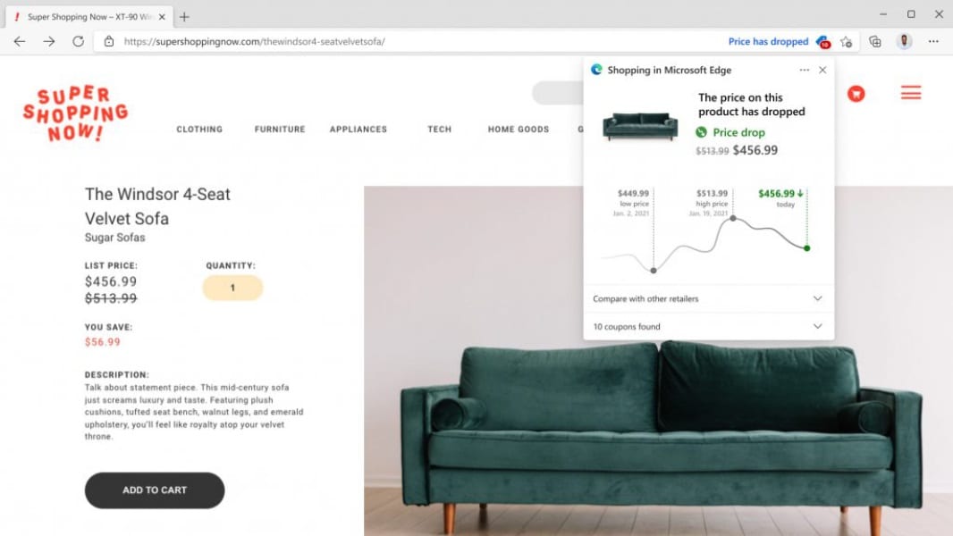Click the favorites star icon
The width and height of the screenshot is (953, 536).
click(x=846, y=42)
